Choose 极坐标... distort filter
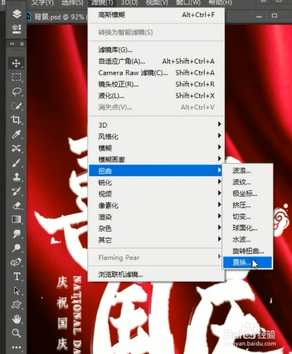This screenshot has width=292, height=354. 247,194
